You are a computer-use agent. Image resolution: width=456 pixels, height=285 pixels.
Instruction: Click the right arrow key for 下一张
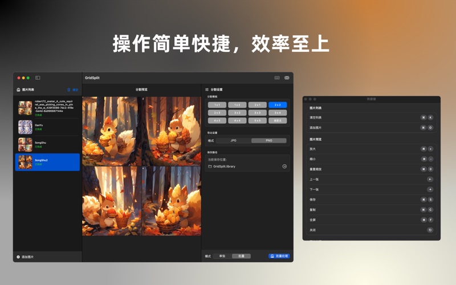pyautogui.click(x=430, y=189)
